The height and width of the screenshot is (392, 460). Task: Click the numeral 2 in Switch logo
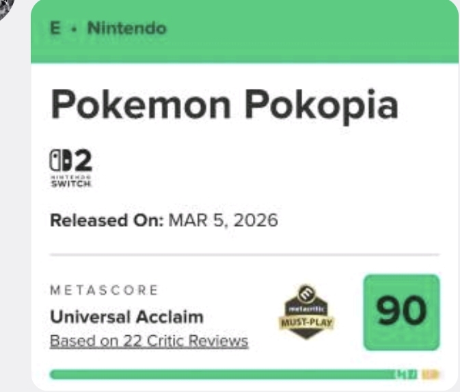[83, 163]
